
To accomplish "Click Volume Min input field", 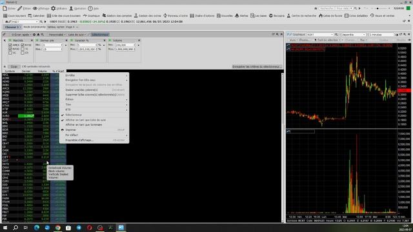I will [125, 45].
